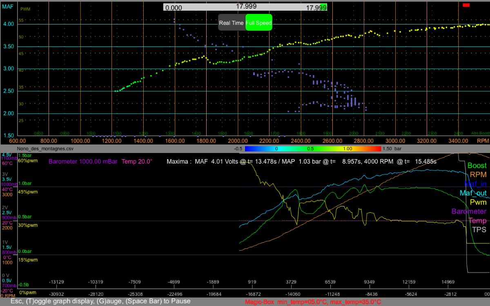Screen dimensions: 490x306
Task: Click the Barometer legend label
Action: pos(469,211)
